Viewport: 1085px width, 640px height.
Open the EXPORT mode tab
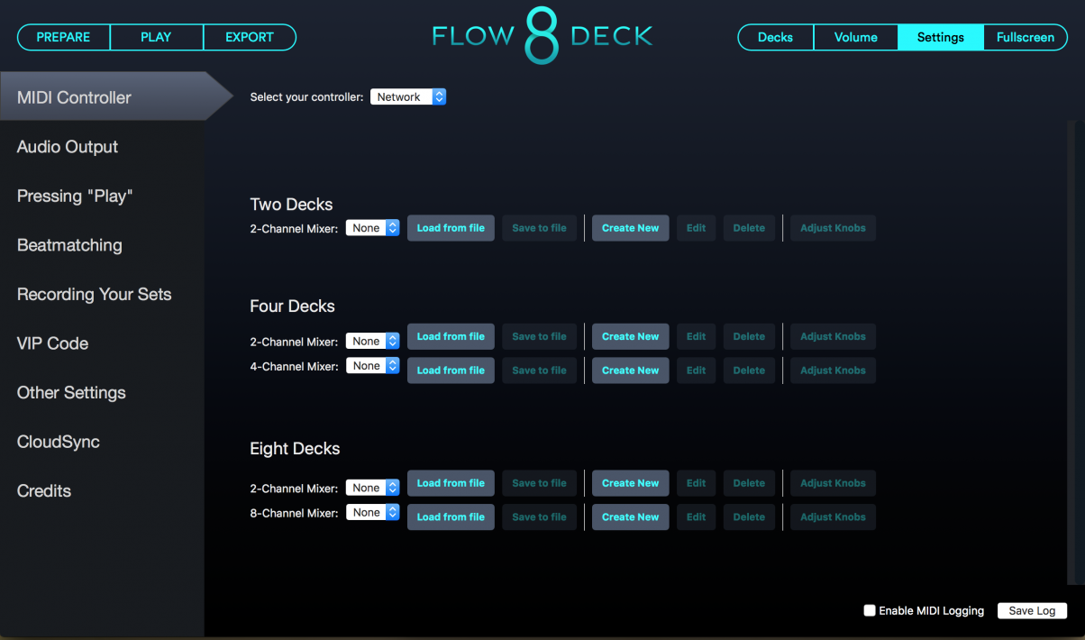250,37
